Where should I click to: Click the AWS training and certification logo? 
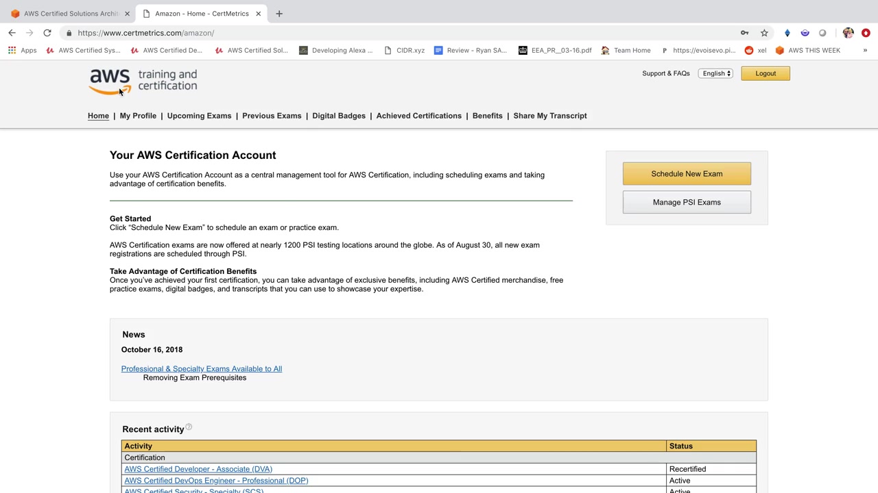[x=143, y=81]
